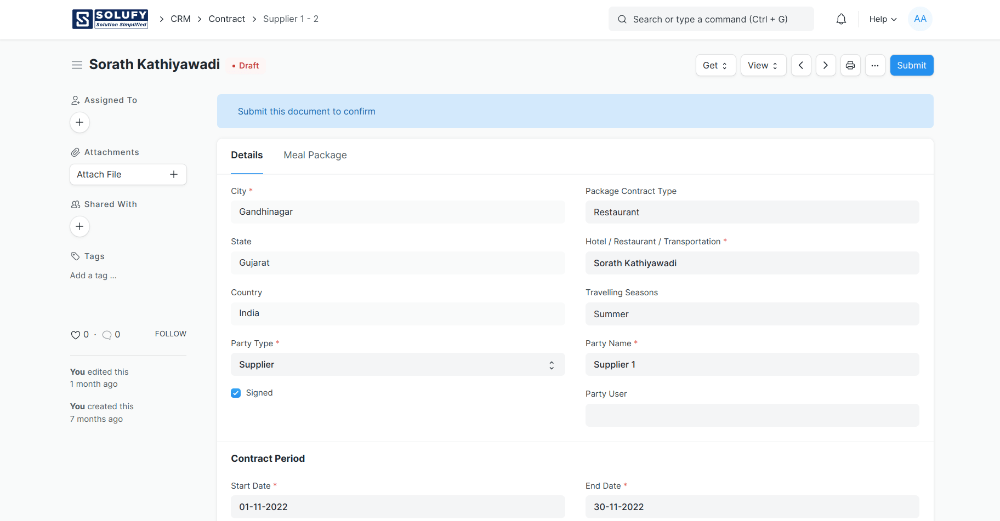Click the Sorath Kathiyawadi page title

click(155, 65)
